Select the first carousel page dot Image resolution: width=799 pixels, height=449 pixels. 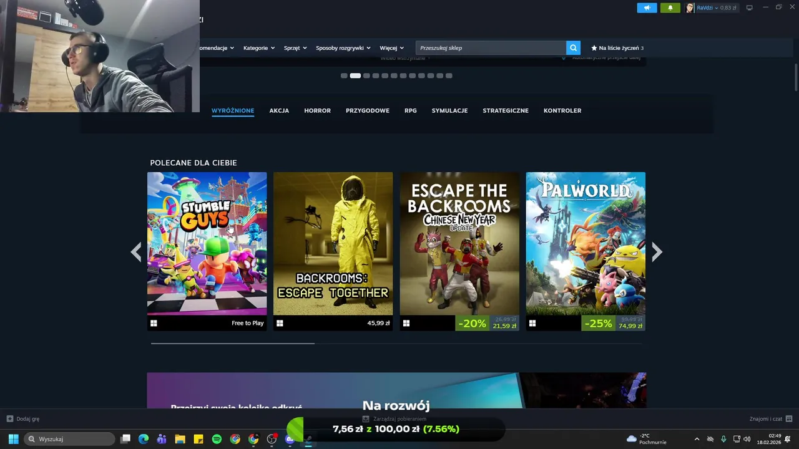coord(344,75)
